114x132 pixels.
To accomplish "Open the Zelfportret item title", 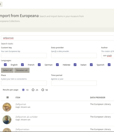I will point(21,104).
